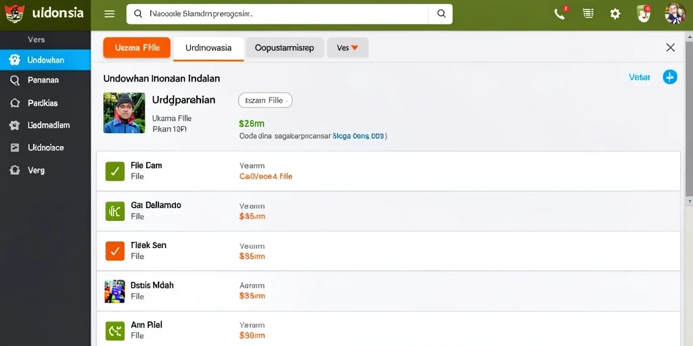Open settings gear in header
This screenshot has width=693, height=346.
[614, 14]
